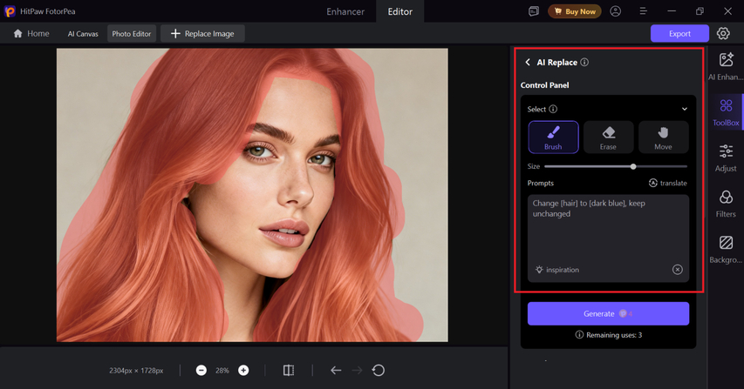The width and height of the screenshot is (744, 389).
Task: Open settings gear next to Export
Action: pos(723,34)
